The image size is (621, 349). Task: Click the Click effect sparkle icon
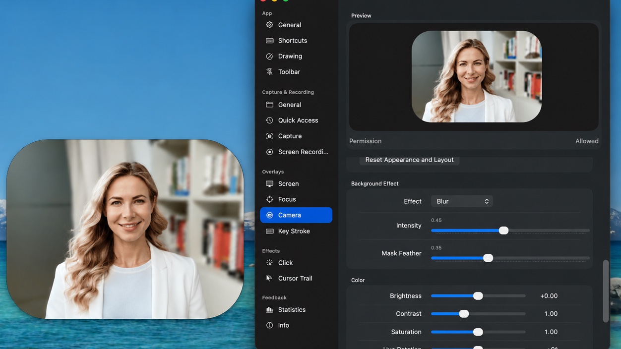(x=269, y=263)
